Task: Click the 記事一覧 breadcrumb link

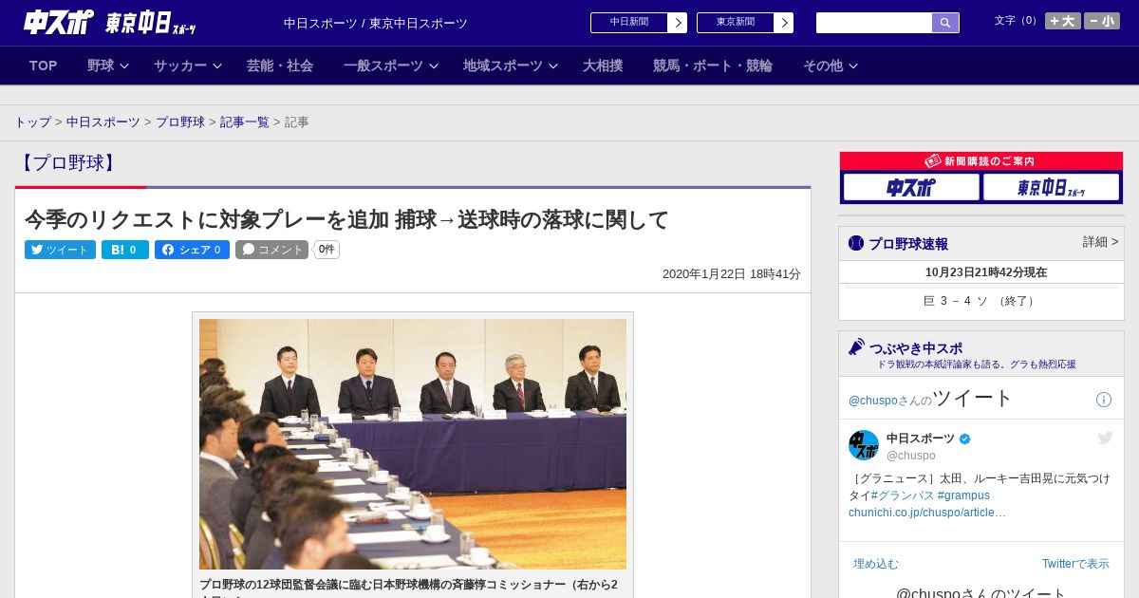Action: coord(245,122)
